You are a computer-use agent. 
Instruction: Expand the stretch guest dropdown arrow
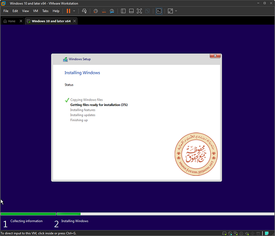coord(176,11)
